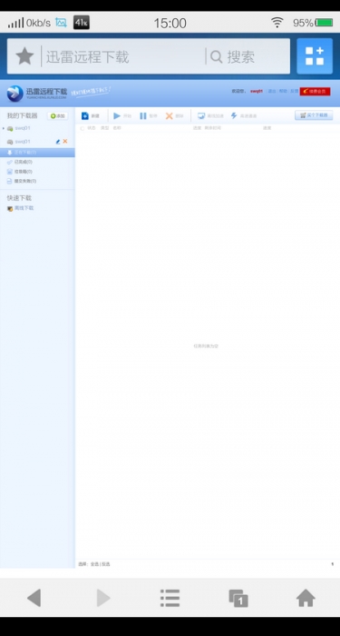Open the 帮助 help link

click(283, 91)
